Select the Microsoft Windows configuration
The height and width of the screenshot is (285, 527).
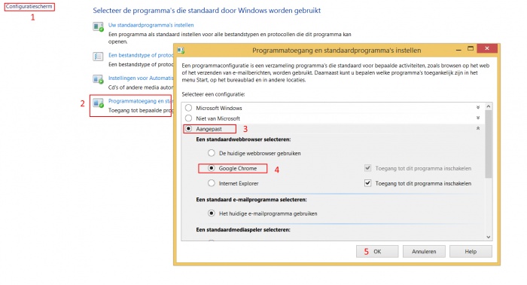(x=188, y=108)
